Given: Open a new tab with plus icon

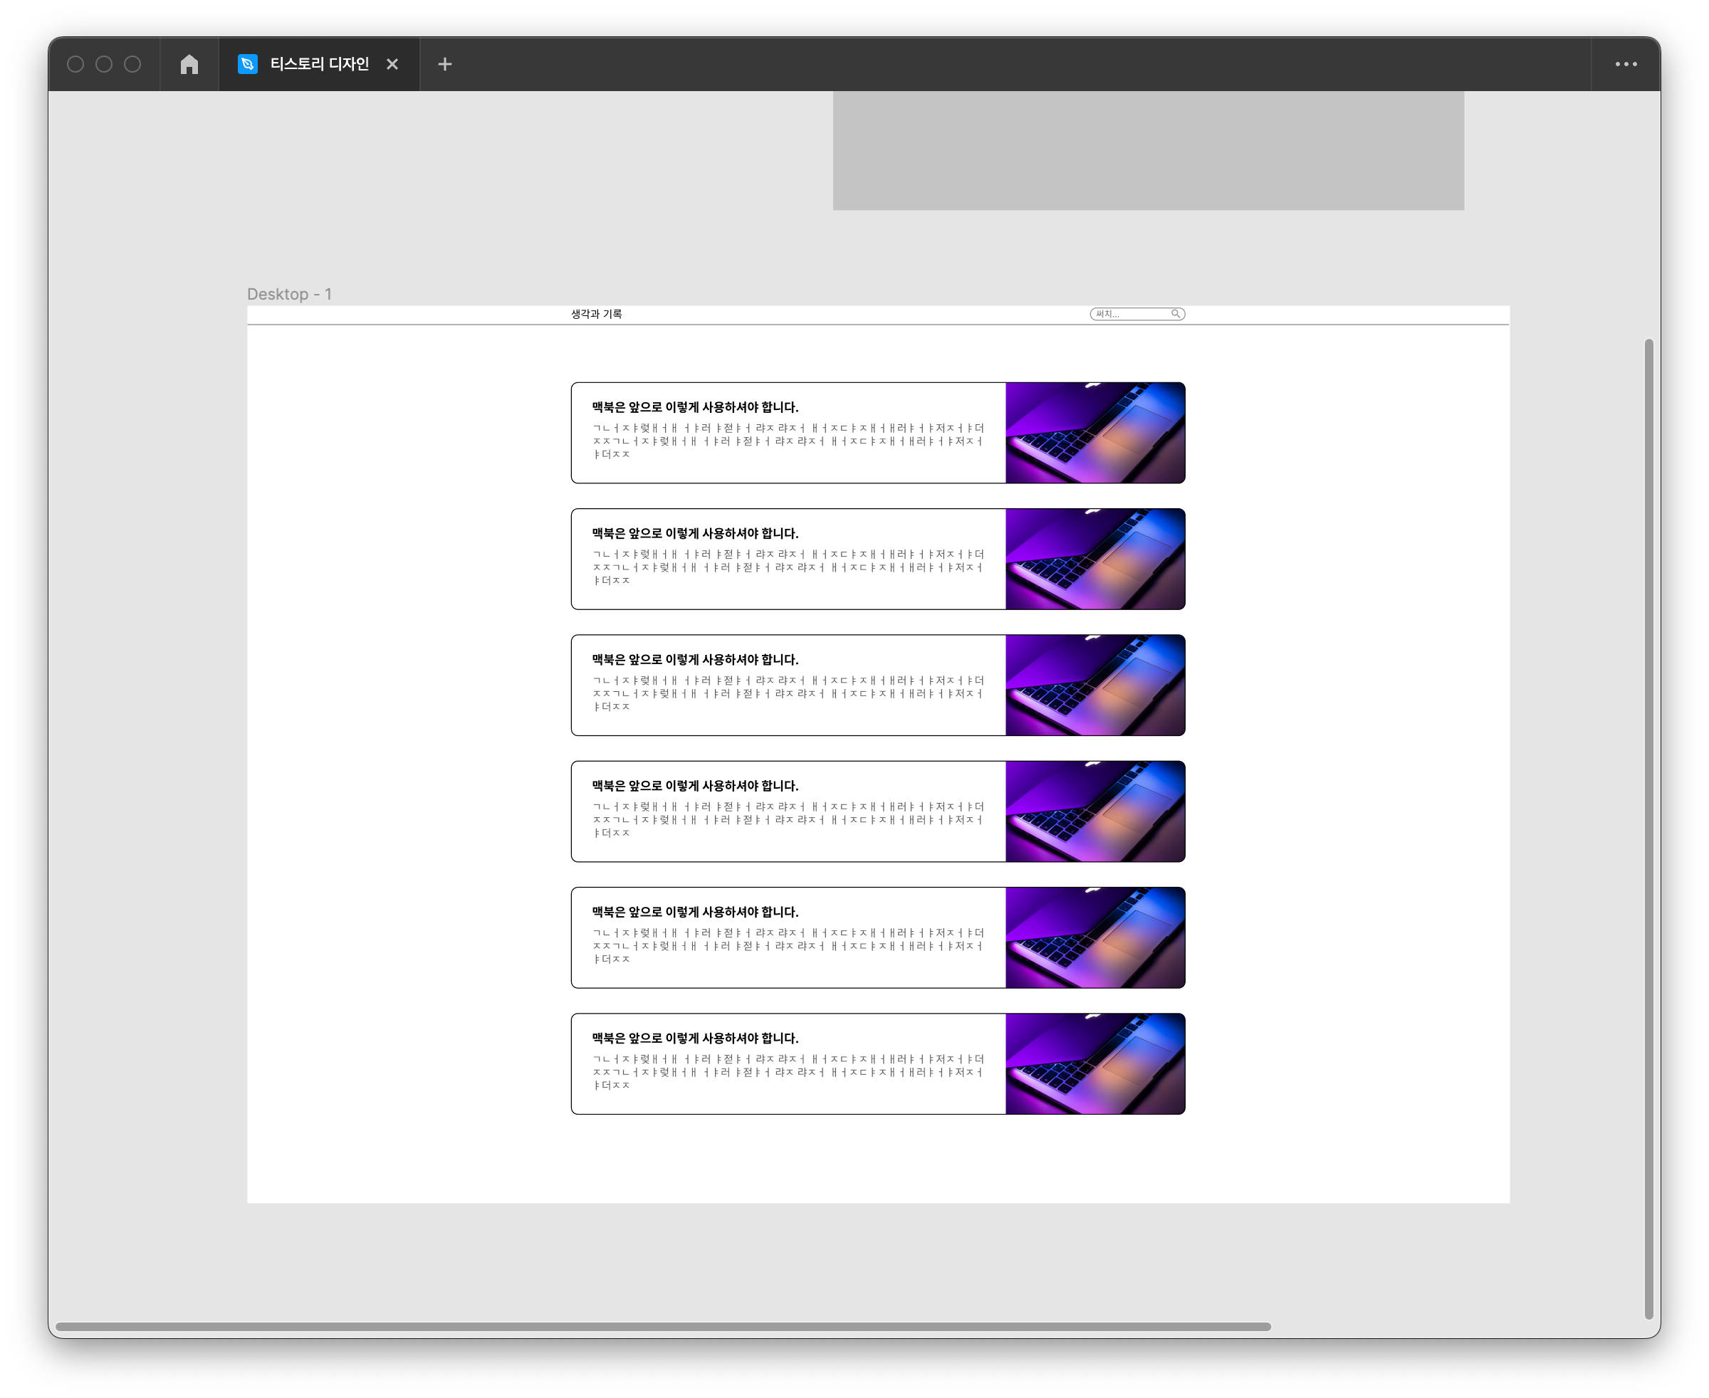Looking at the screenshot, I should click(445, 65).
